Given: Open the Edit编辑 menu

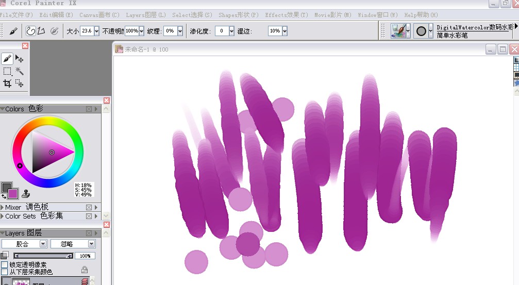Looking at the screenshot, I should [x=56, y=15].
